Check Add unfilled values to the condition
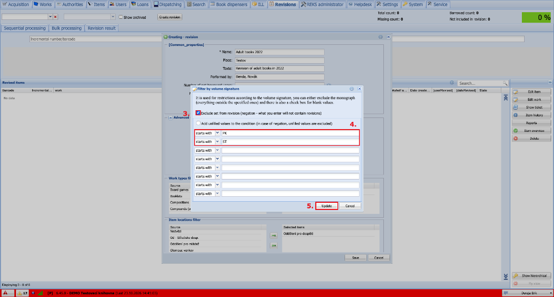Image resolution: width=554 pixels, height=297 pixels. click(x=198, y=124)
